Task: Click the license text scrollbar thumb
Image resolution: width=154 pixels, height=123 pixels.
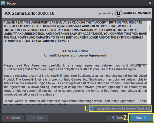Action: tap(149, 28)
